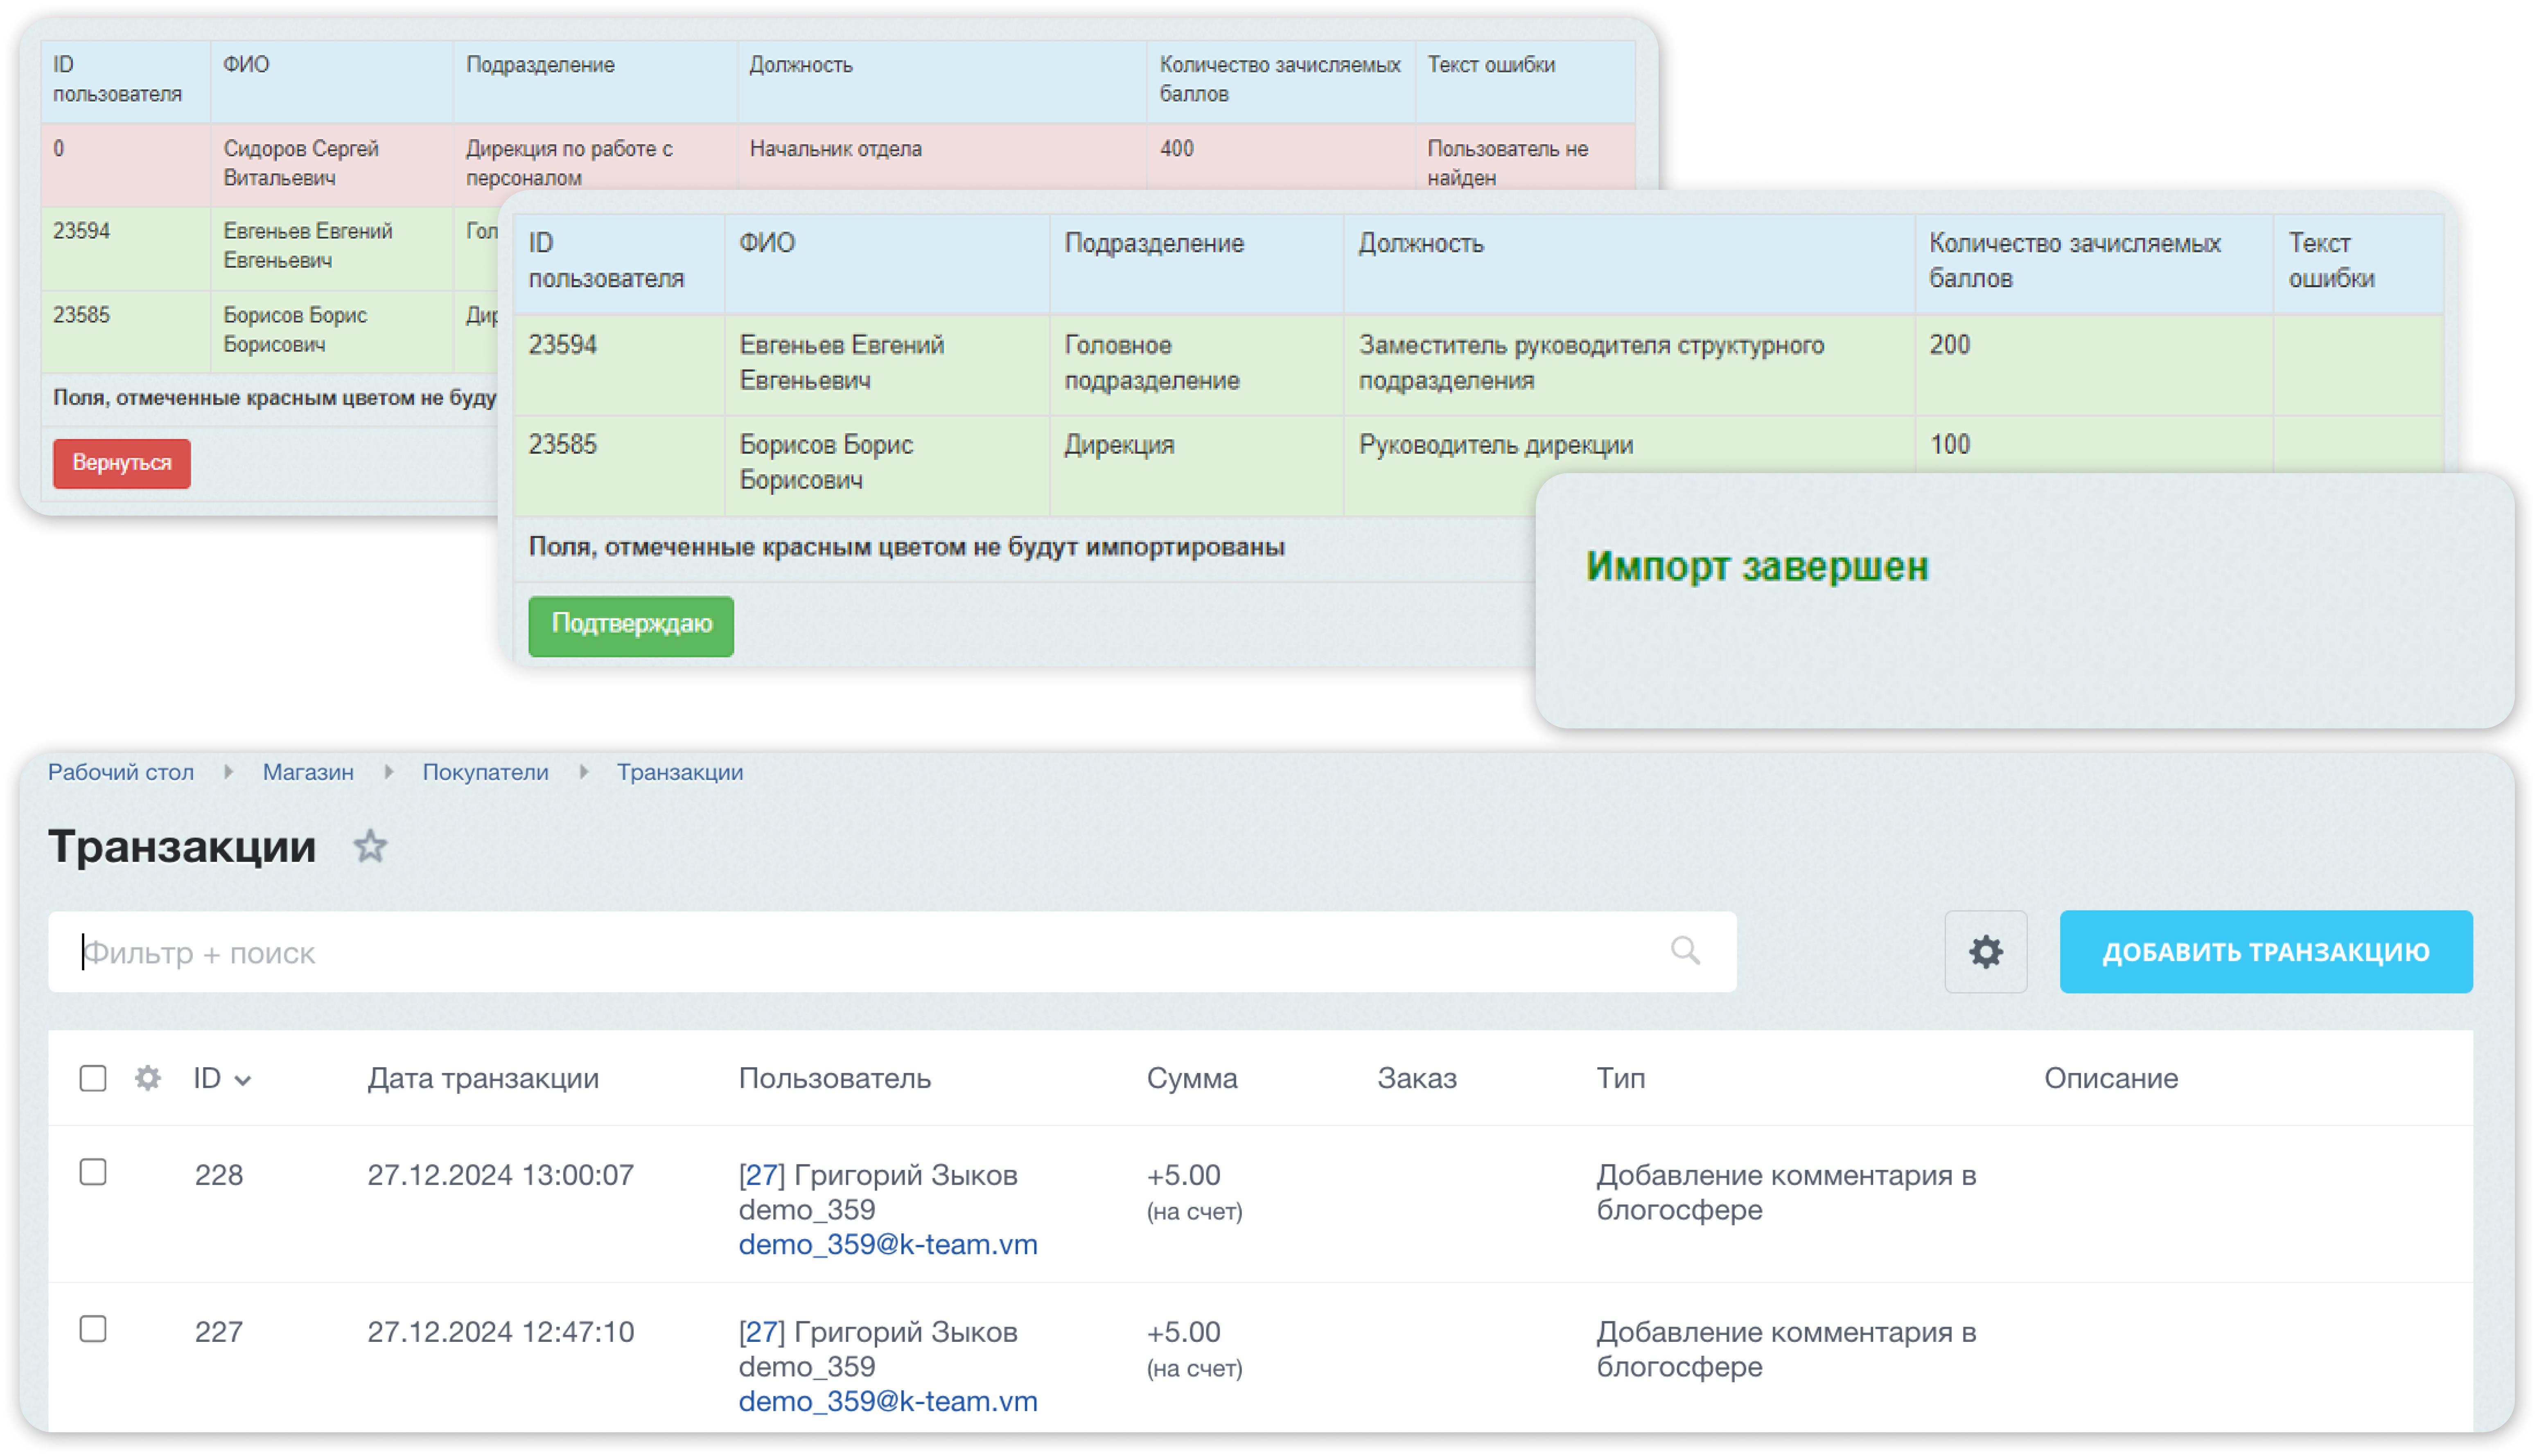
Task: Select date 27.12.2024 12:47:10 cell
Action: coord(500,1332)
